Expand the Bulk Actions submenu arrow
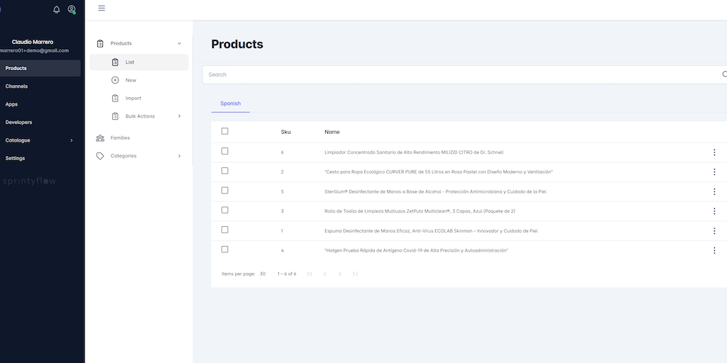The height and width of the screenshot is (363, 727). [x=179, y=116]
